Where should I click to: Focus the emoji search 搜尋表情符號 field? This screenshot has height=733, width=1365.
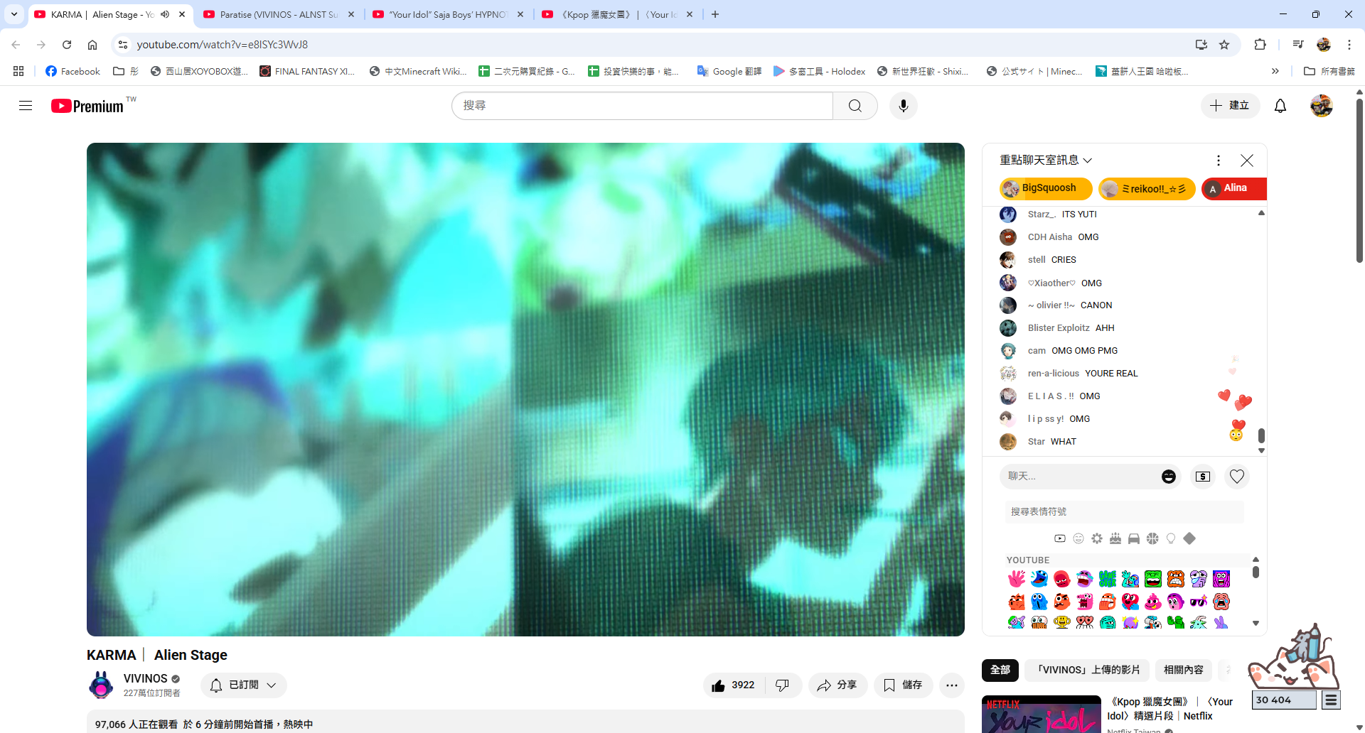[1125, 511]
